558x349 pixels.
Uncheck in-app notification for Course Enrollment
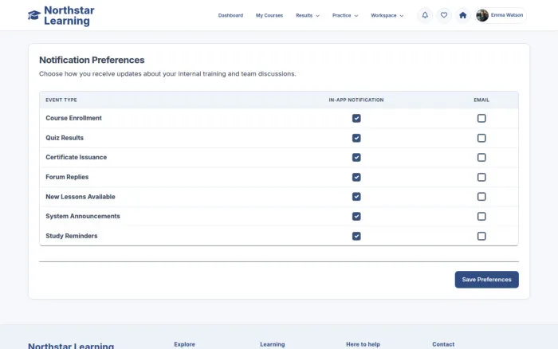click(x=356, y=118)
